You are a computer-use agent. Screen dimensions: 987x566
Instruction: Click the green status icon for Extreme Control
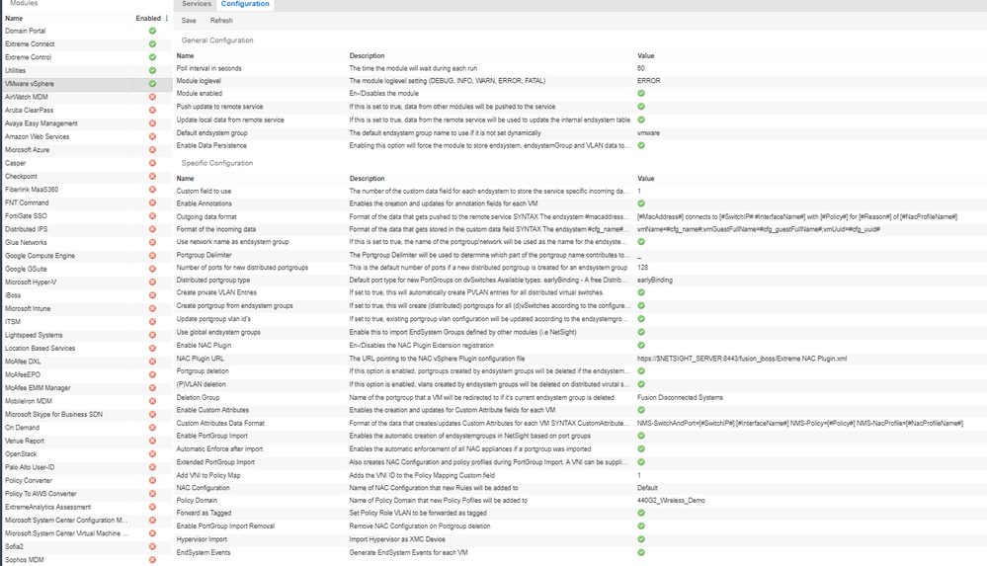pyautogui.click(x=152, y=57)
